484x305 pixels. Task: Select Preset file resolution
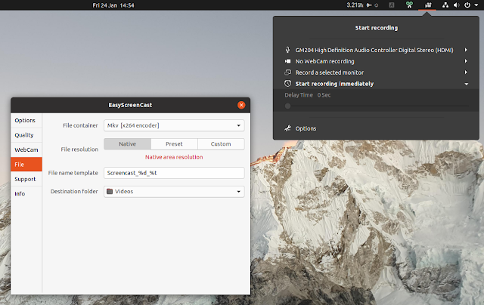(x=174, y=144)
